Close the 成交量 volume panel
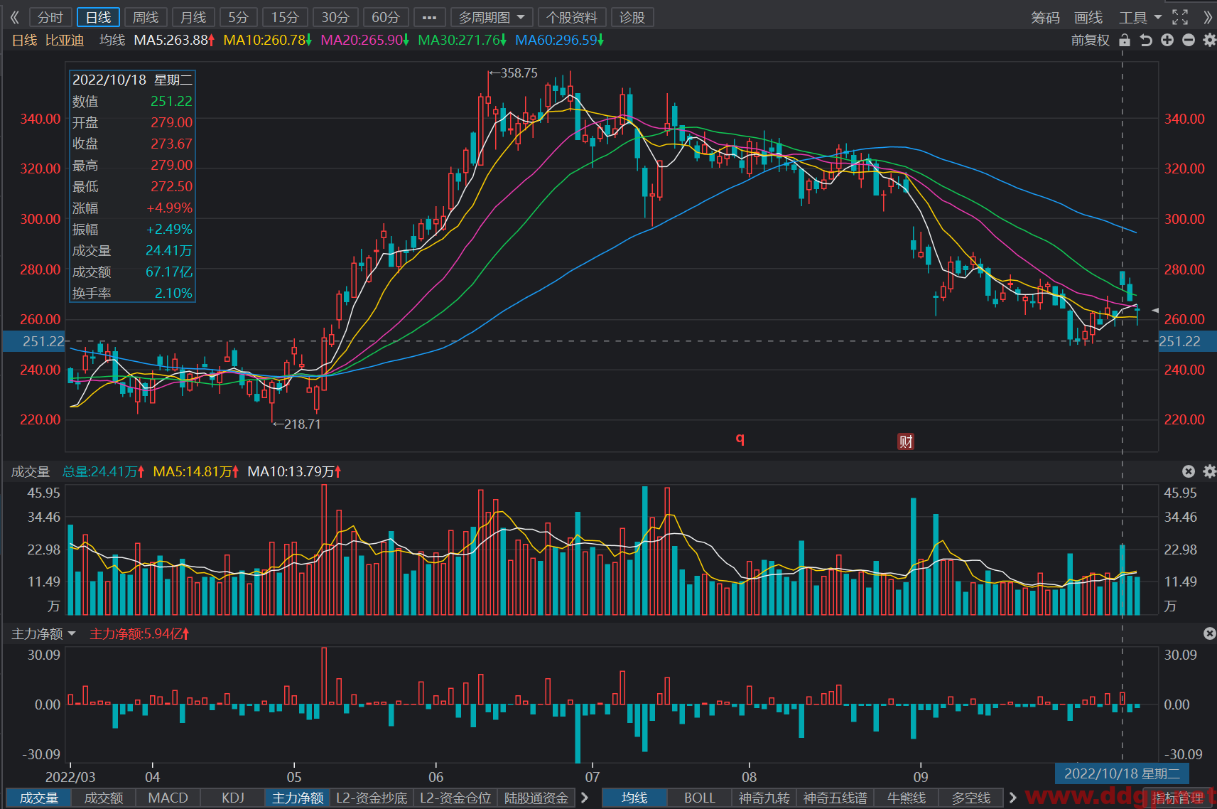Image resolution: width=1217 pixels, height=809 pixels. coord(1189,471)
